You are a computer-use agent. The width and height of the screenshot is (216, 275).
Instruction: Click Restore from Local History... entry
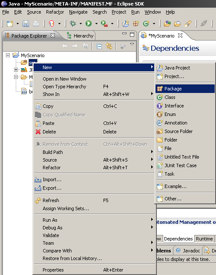[x=94, y=258]
